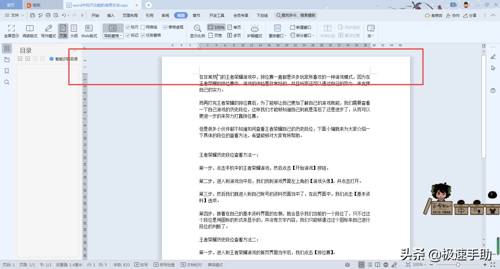Enable 写作模式 writing mode
Screen dimensions: 500x269
pyautogui.click(x=48, y=31)
